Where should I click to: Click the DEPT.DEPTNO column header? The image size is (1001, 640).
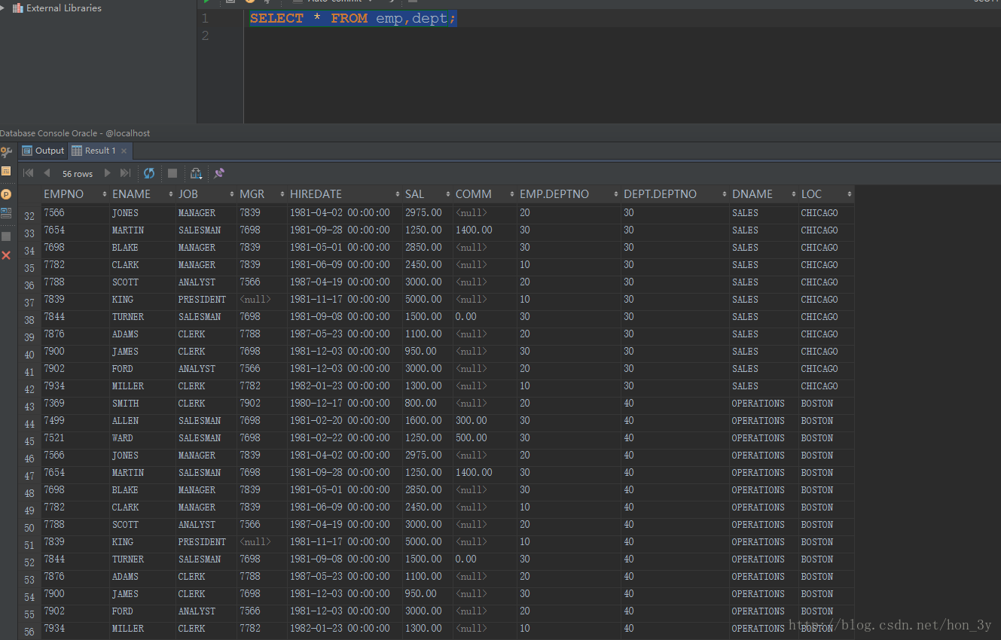pos(661,194)
